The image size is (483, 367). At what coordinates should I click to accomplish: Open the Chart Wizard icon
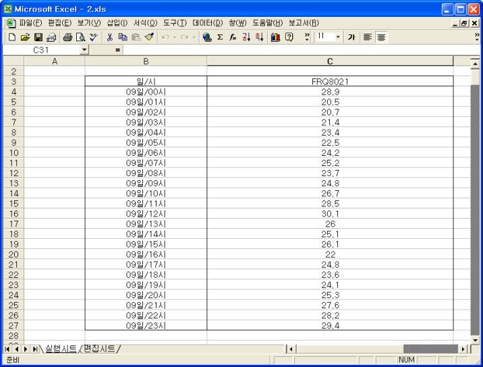pyautogui.click(x=275, y=36)
